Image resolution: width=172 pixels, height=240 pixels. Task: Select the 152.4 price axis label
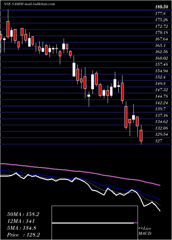pyautogui.click(x=160, y=77)
